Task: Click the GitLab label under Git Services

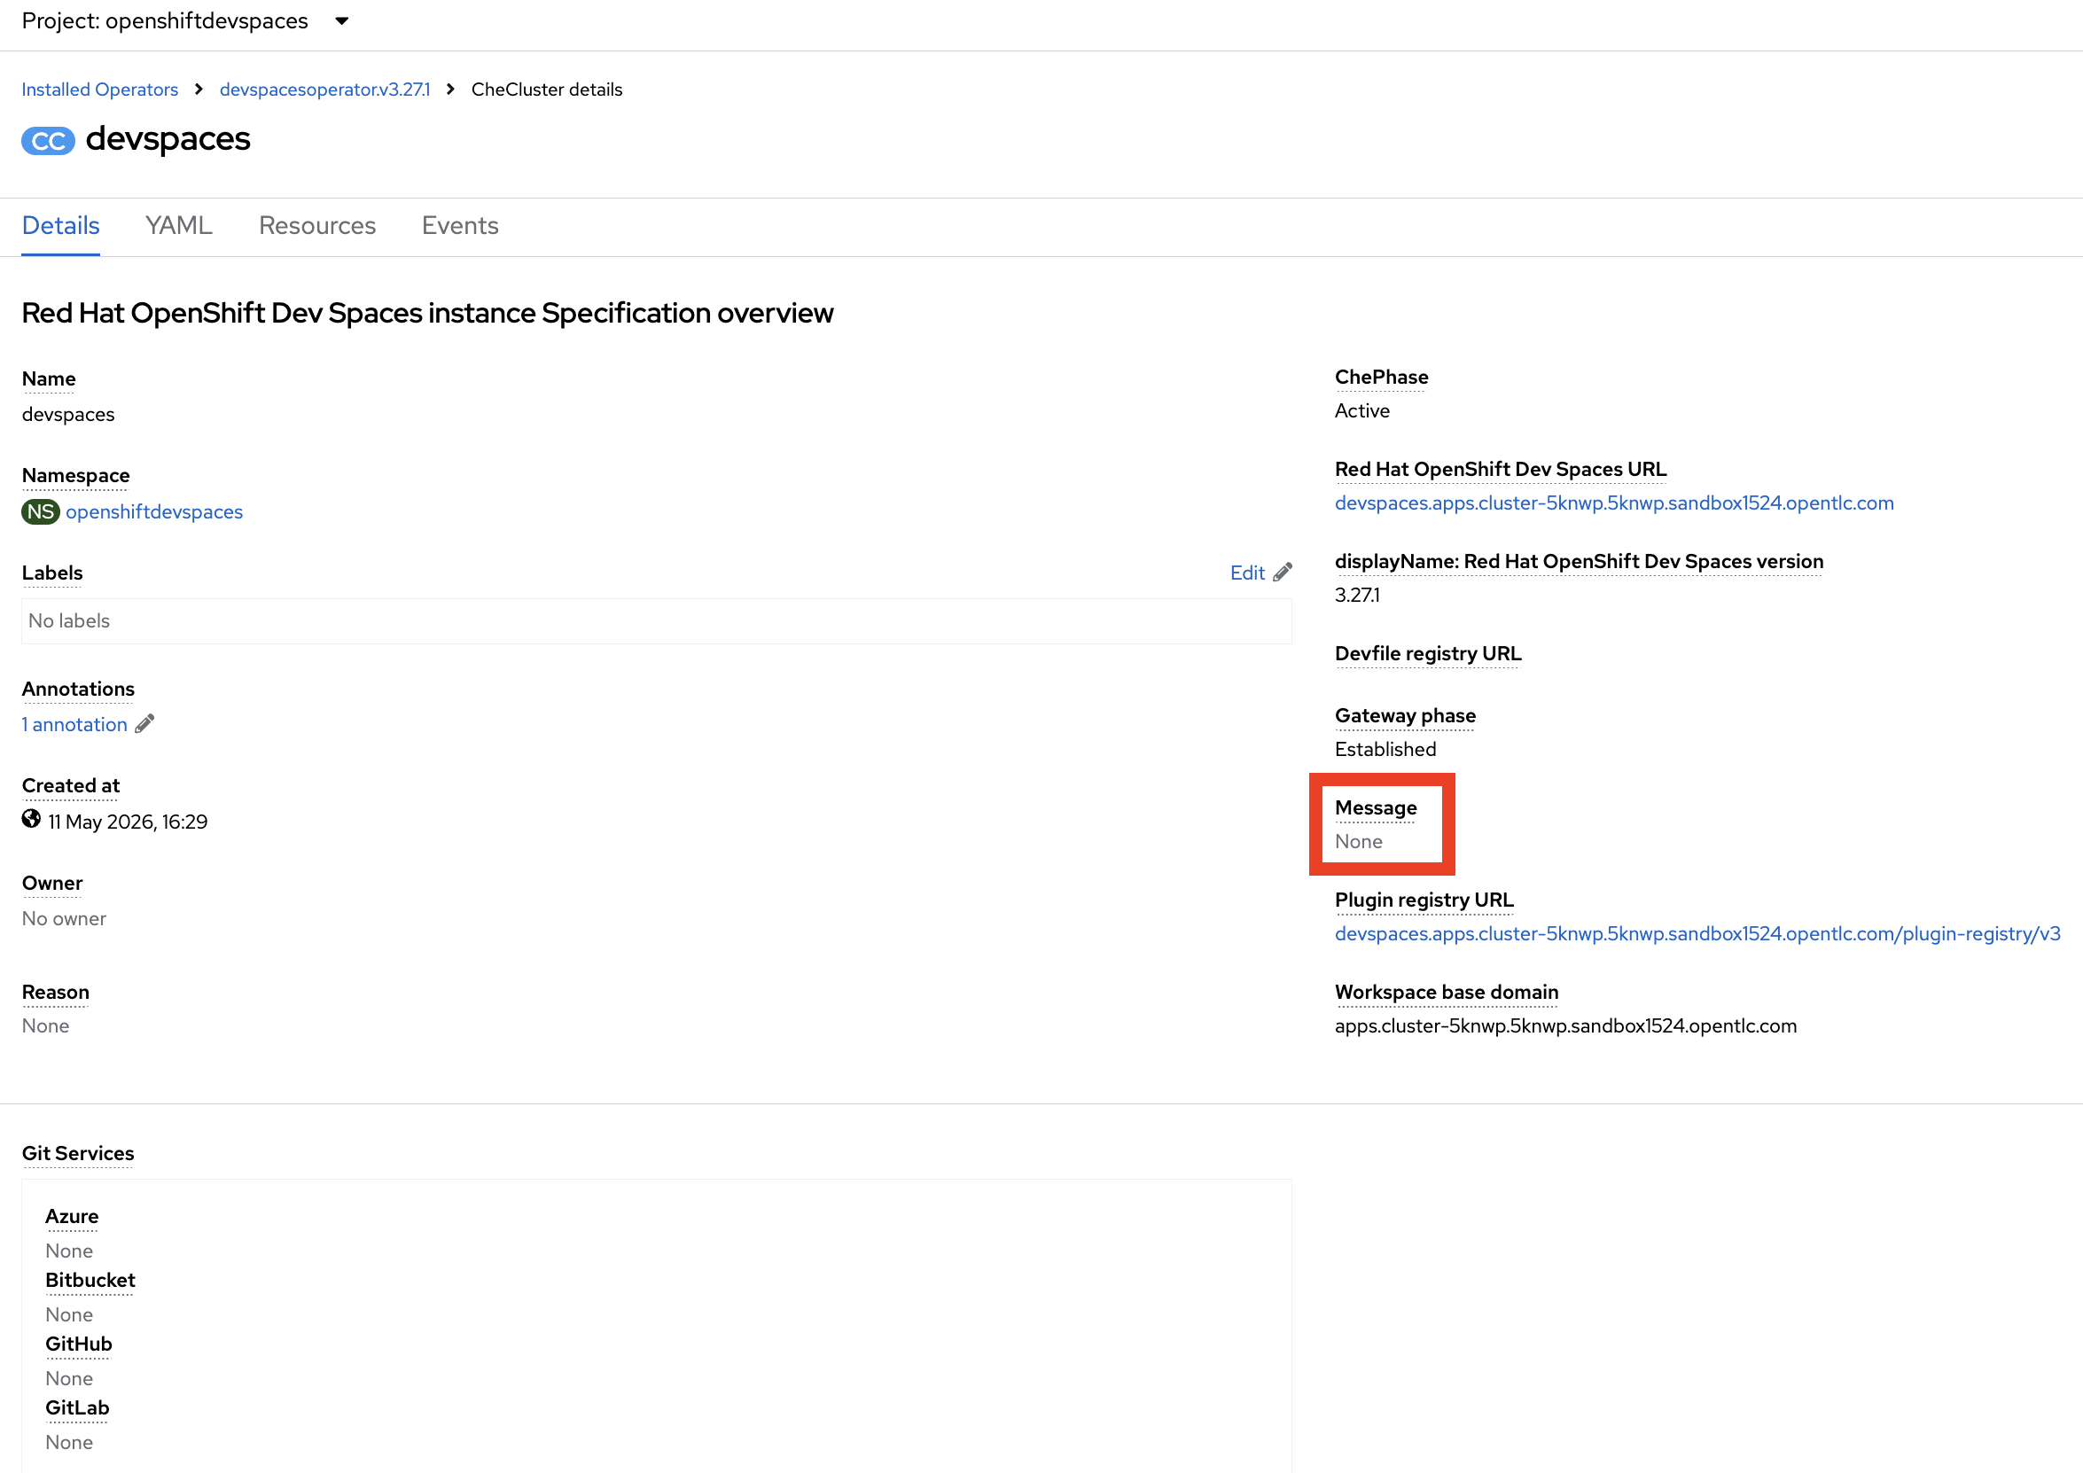Action: [77, 1407]
